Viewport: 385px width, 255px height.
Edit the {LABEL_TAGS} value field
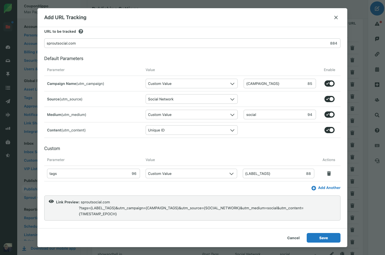point(278,173)
